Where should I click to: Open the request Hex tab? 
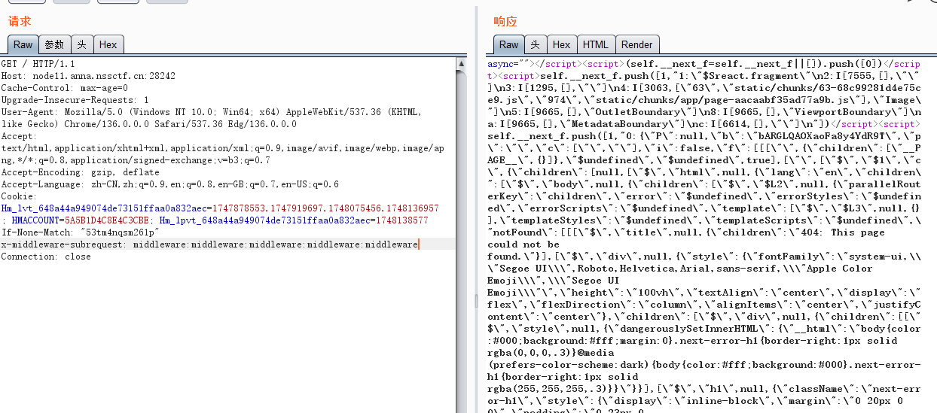tap(108, 44)
